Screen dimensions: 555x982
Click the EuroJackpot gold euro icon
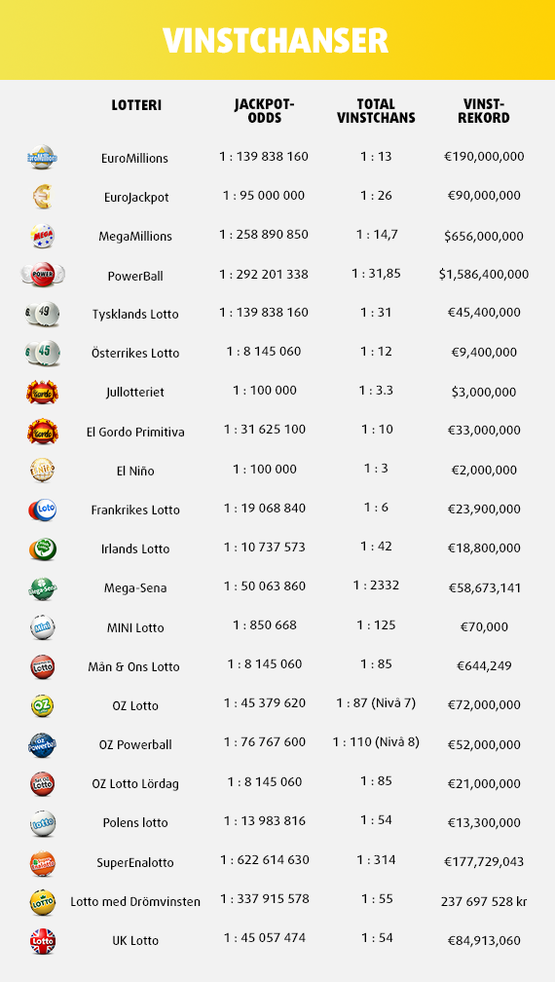tap(43, 197)
